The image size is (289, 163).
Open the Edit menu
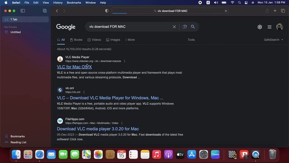(36, 3)
